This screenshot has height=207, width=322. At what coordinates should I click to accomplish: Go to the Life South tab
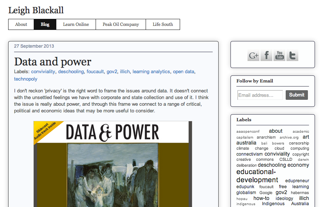click(x=163, y=24)
